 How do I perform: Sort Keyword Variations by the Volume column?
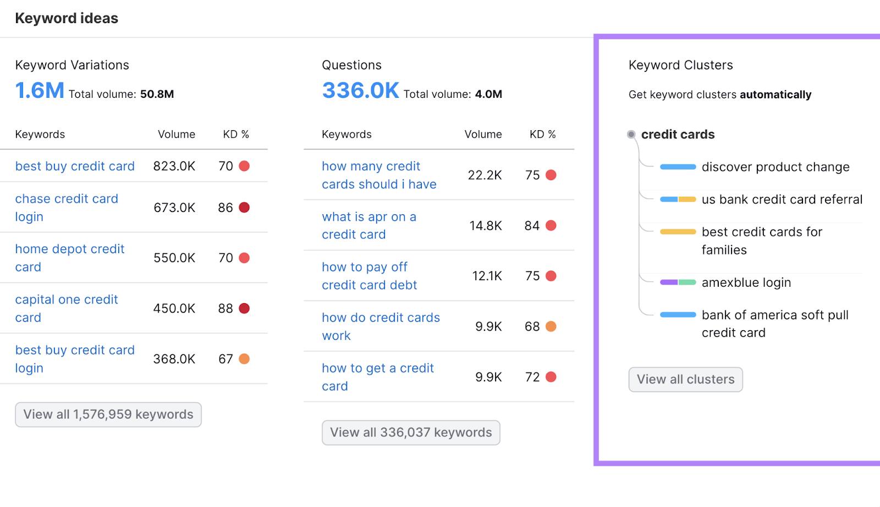pos(176,134)
